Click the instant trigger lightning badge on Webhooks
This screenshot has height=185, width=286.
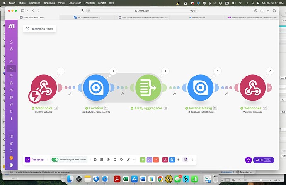coord(35,96)
